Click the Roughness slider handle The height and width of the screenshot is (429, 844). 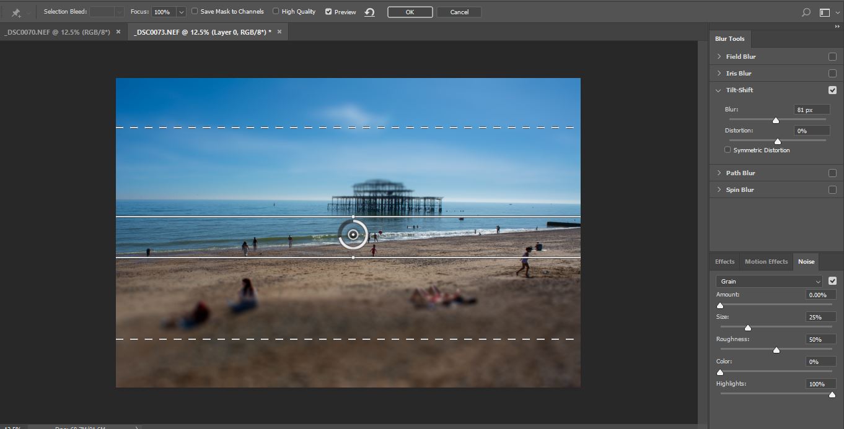coord(776,350)
